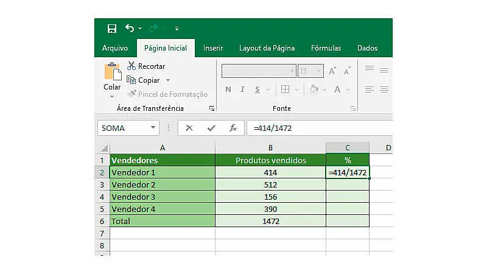Open the Arquivo tab
The width and height of the screenshot is (487, 274).
115,48
